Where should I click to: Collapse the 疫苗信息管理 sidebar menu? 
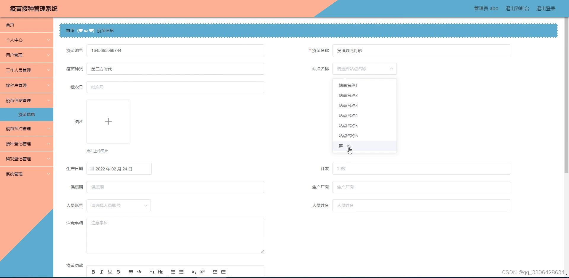[27, 100]
